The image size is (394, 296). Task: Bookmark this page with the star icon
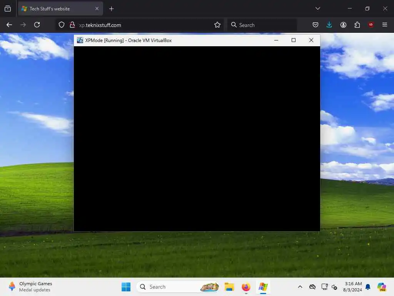click(x=217, y=25)
